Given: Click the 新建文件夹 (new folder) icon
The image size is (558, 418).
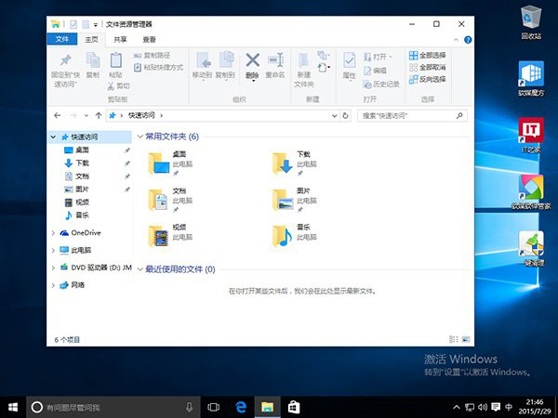Looking at the screenshot, I should [x=304, y=60].
